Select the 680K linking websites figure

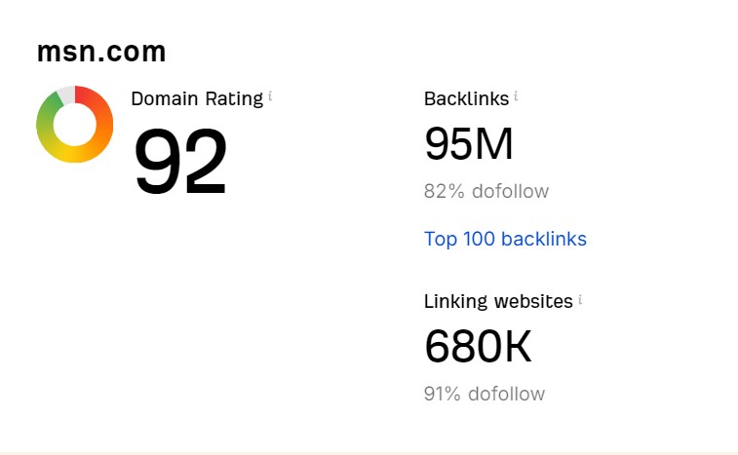coord(478,347)
